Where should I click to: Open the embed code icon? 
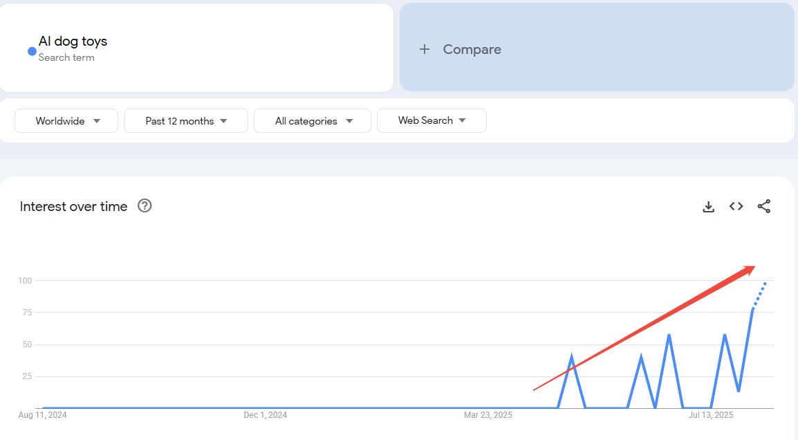pos(736,207)
